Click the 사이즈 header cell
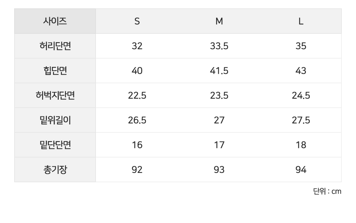The image size is (356, 223). click(55, 21)
